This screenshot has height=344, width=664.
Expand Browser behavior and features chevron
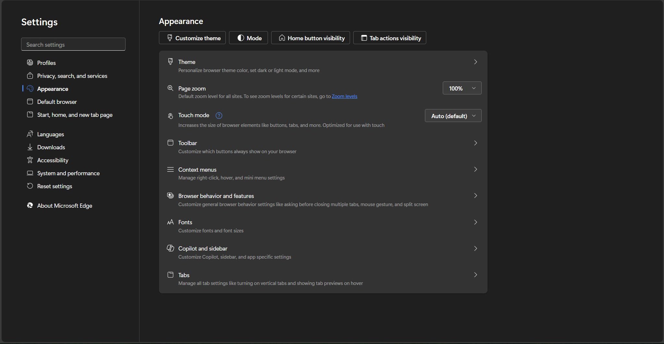click(476, 195)
